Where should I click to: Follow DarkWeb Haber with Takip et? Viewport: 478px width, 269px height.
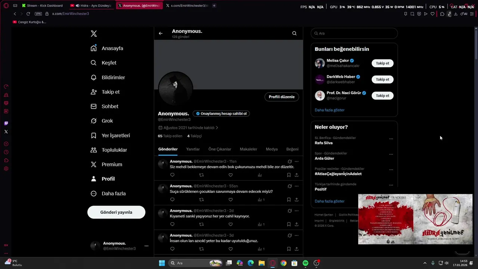click(x=382, y=79)
